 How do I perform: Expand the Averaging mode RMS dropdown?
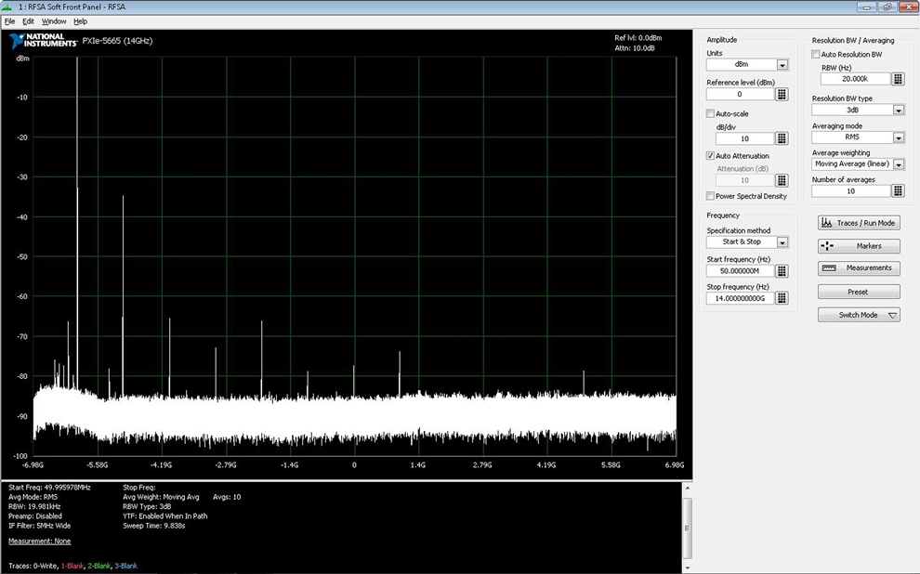point(898,137)
